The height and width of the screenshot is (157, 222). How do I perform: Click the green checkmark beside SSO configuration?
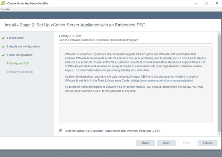(3, 55)
